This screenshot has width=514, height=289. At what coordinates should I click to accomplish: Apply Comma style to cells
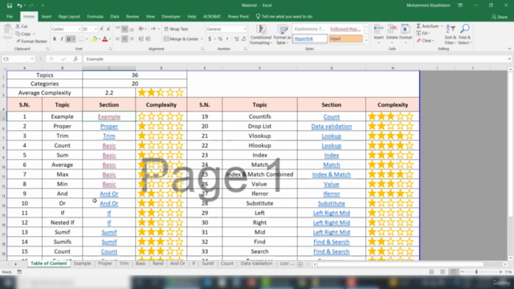tap(227, 39)
